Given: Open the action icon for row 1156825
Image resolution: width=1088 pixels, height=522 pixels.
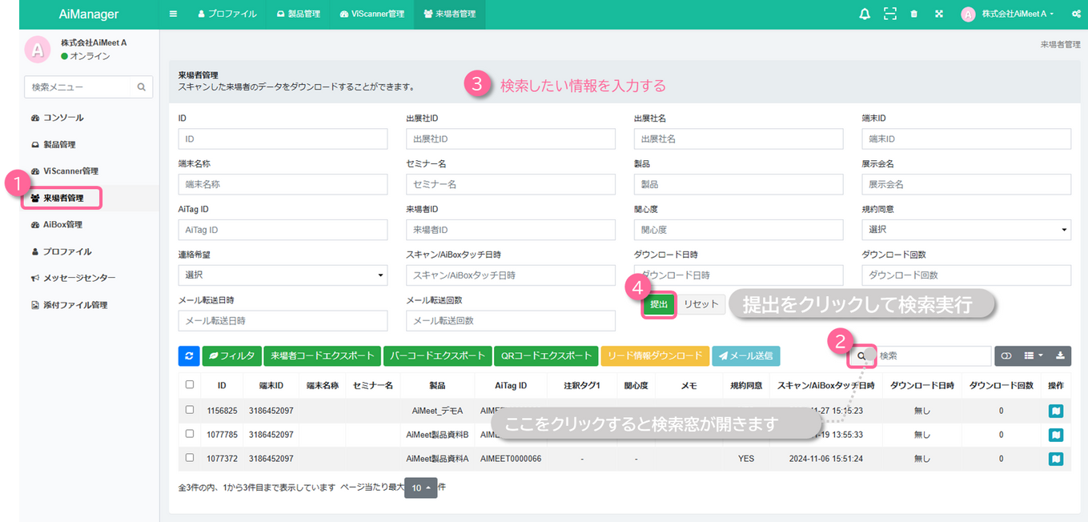Looking at the screenshot, I should point(1056,411).
